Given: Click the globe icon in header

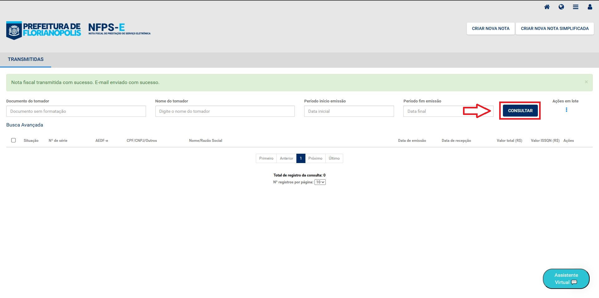Looking at the screenshot, I should (561, 7).
